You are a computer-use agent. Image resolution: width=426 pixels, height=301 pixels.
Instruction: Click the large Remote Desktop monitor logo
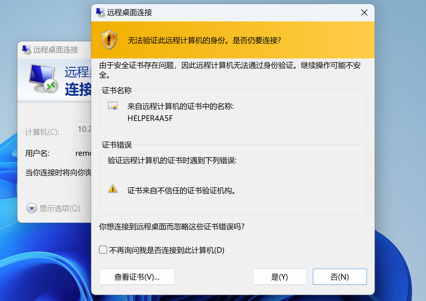tap(43, 79)
